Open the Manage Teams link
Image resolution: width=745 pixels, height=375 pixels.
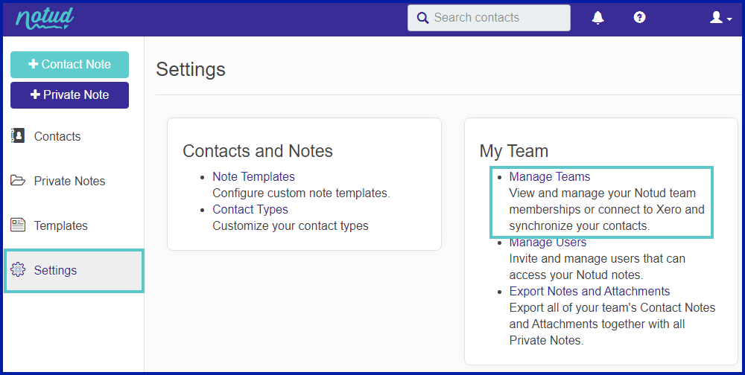click(x=549, y=176)
